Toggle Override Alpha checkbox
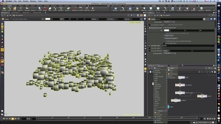 coord(150,48)
